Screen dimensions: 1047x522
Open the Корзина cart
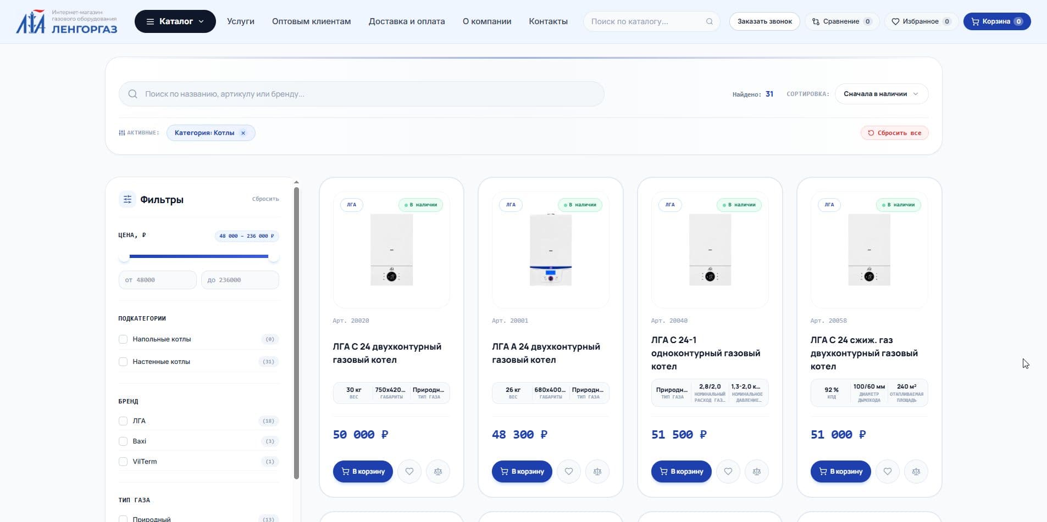[997, 21]
